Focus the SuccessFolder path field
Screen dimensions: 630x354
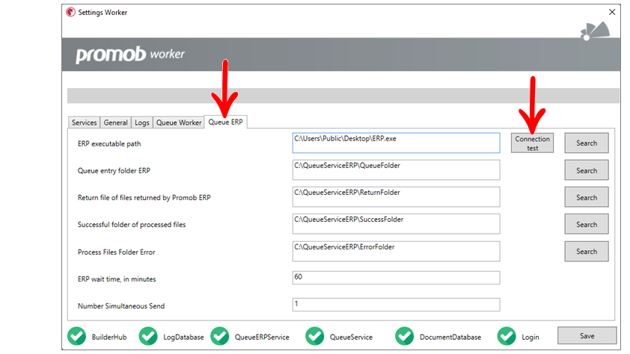[x=396, y=224]
